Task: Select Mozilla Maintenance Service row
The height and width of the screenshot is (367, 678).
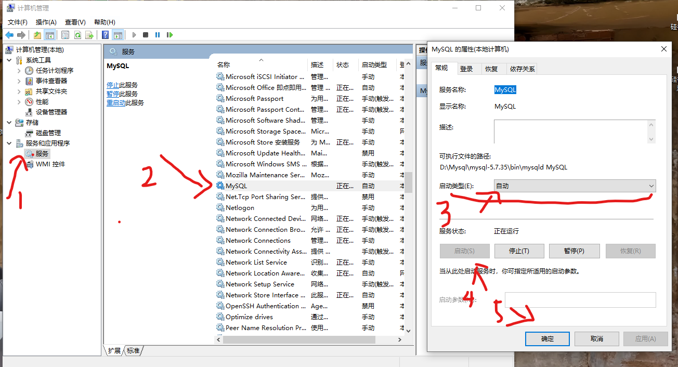Action: 309,175
